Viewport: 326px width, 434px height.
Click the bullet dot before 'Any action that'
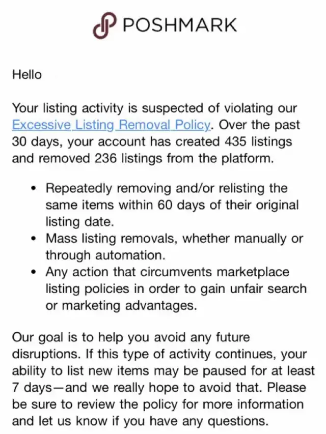point(34,272)
